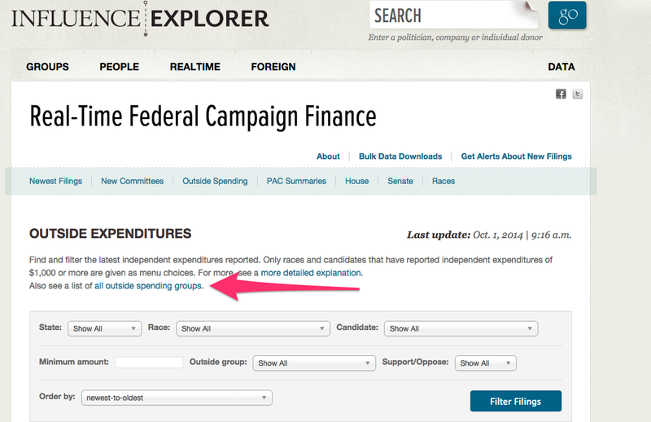651x422 pixels.
Task: Open the State dropdown
Action: 105,328
